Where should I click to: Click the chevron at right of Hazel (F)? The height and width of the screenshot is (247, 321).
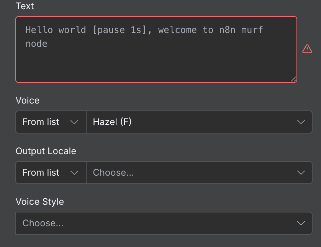[x=301, y=122]
